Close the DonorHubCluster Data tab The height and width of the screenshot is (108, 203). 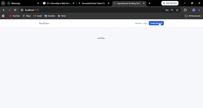pyautogui.click(x=109, y=3)
